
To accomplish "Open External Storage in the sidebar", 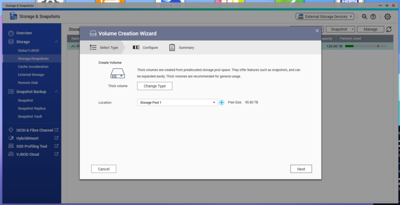I will (x=32, y=75).
